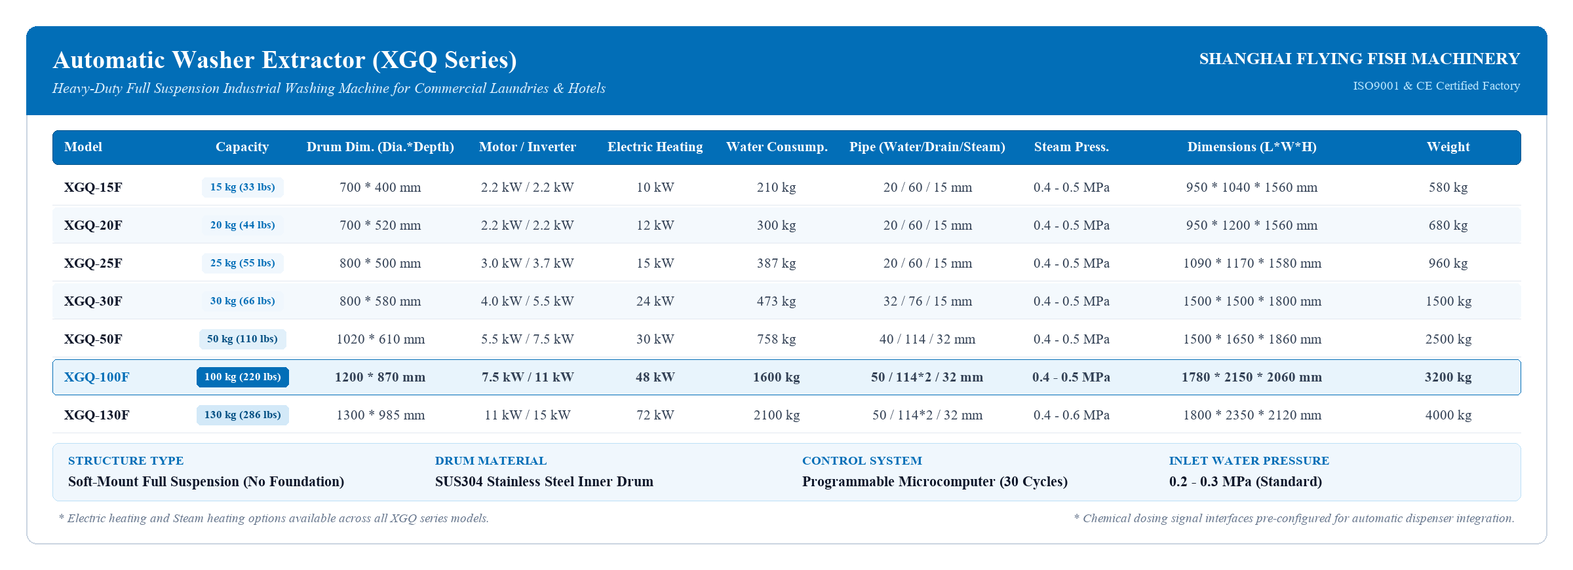Viewport: 1573px width, 570px height.
Task: Select the XGQ-50F model cell
Action: tap(93, 339)
